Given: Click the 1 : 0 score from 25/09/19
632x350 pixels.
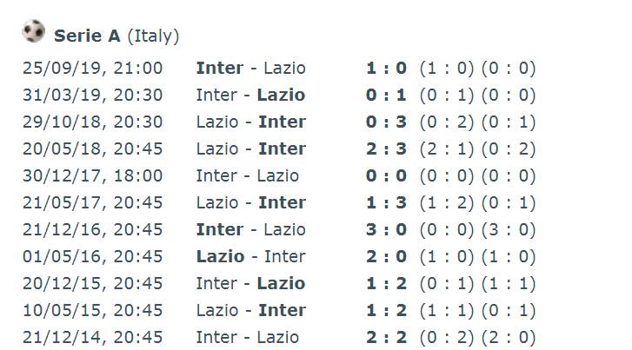Looking at the screenshot, I should tap(386, 68).
